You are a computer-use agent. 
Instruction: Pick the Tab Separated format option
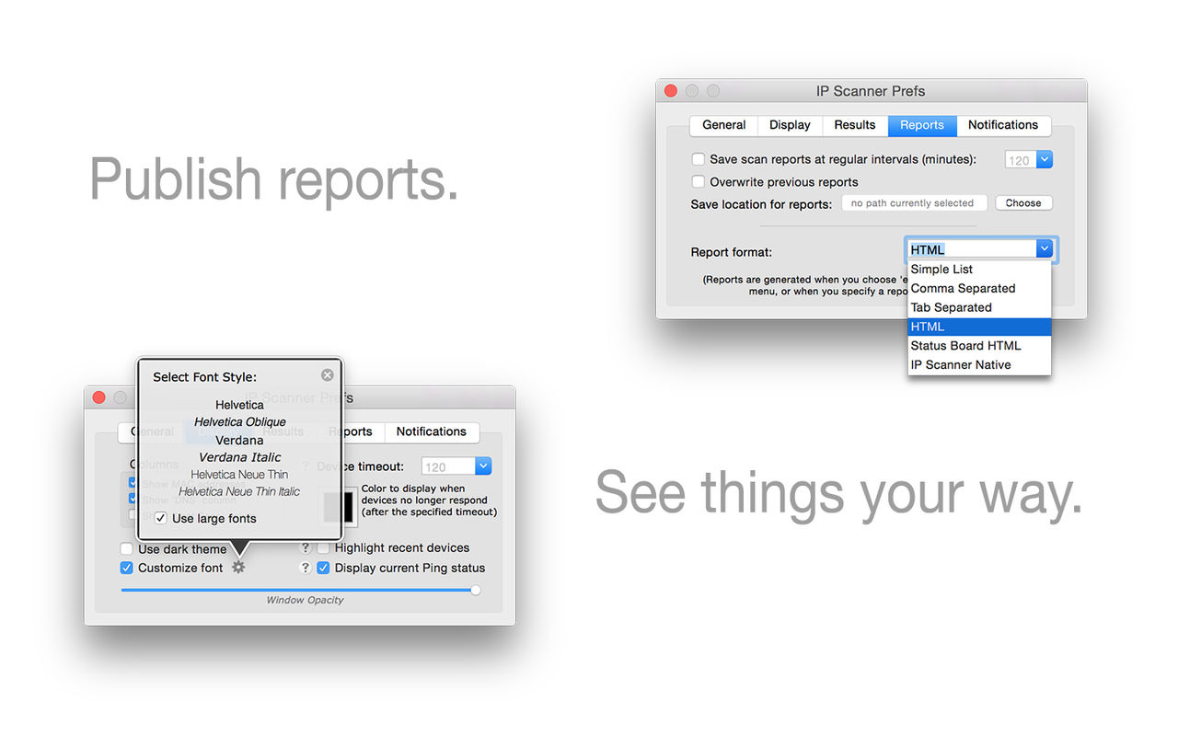979,307
